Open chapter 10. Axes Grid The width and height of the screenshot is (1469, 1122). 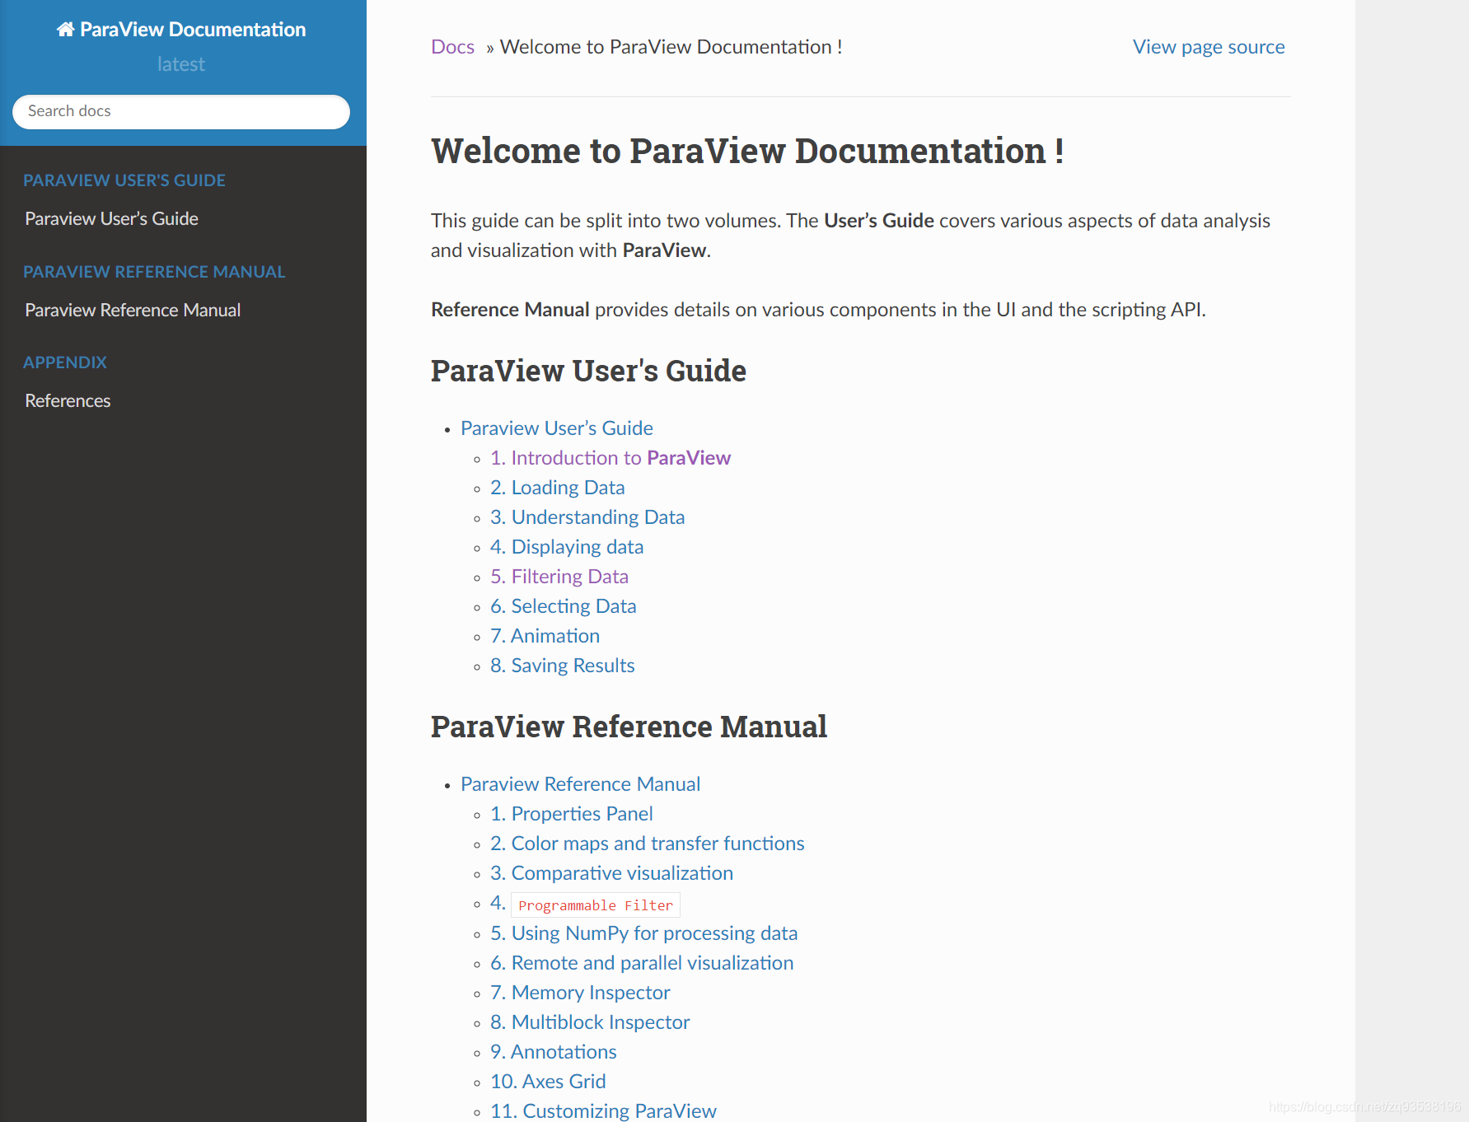547,1081
